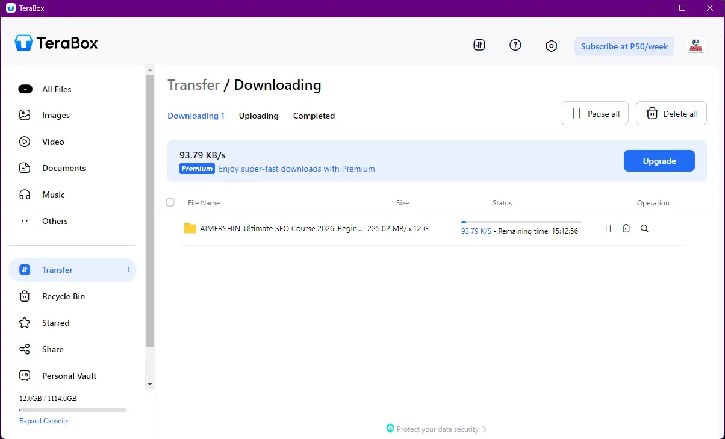Click the Delete all button

pos(671,113)
